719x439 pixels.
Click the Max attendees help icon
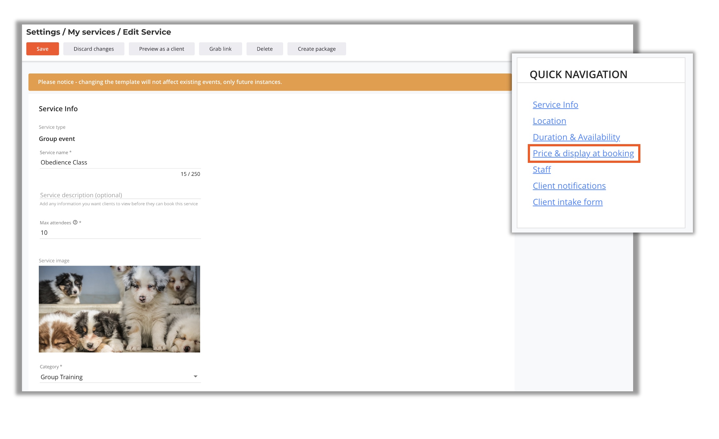pos(75,222)
